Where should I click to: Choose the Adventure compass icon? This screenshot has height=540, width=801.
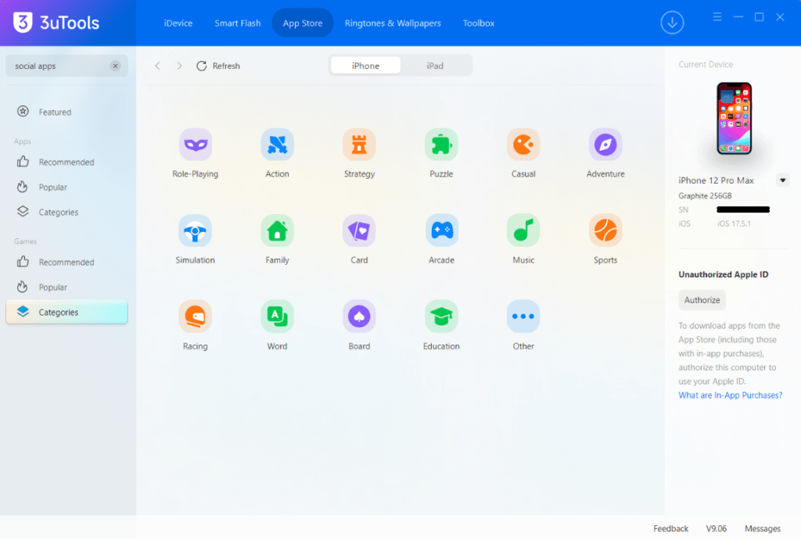605,145
